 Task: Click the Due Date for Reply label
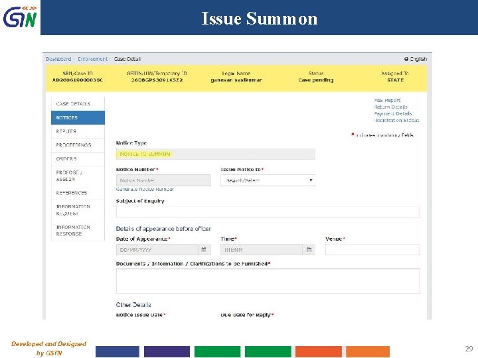click(x=246, y=315)
